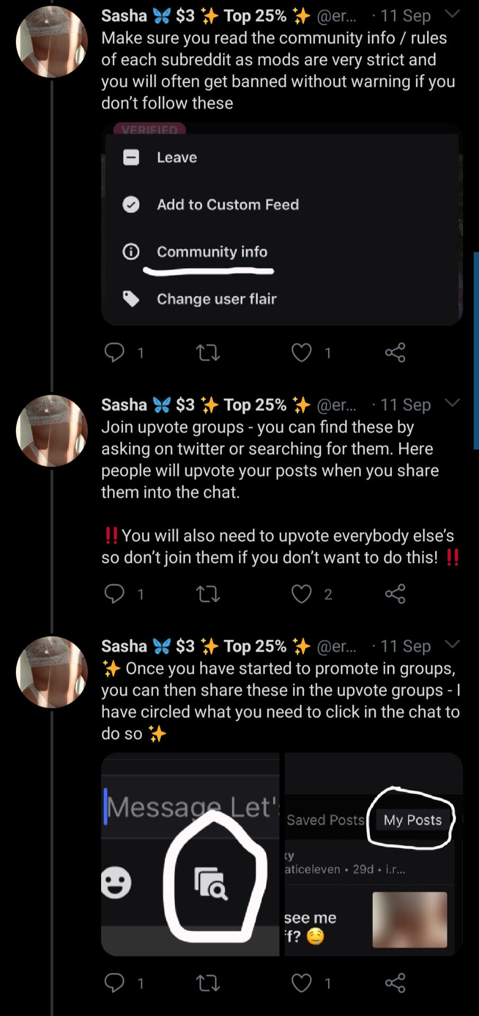Open Sasha's profile name on first tweet
Image resolution: width=479 pixels, height=1016 pixels.
[x=124, y=16]
